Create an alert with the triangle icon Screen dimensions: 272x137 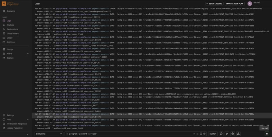click(x=238, y=134)
